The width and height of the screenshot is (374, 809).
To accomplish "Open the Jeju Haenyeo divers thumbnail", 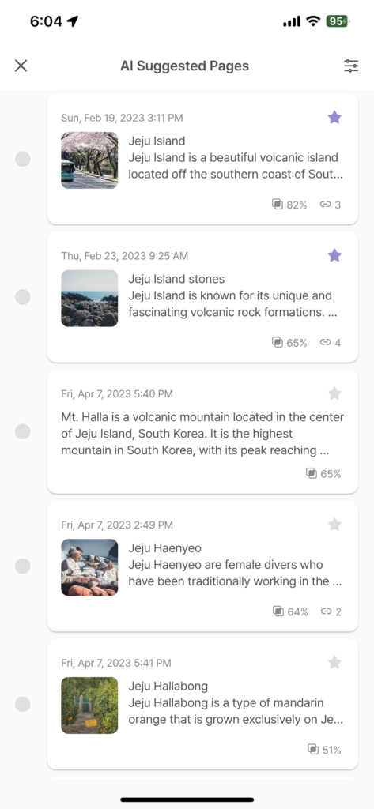I will coord(89,567).
